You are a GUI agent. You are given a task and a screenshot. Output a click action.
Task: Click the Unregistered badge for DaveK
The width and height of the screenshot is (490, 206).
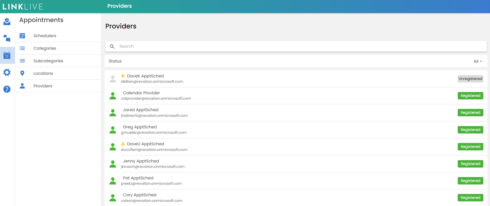click(x=470, y=79)
